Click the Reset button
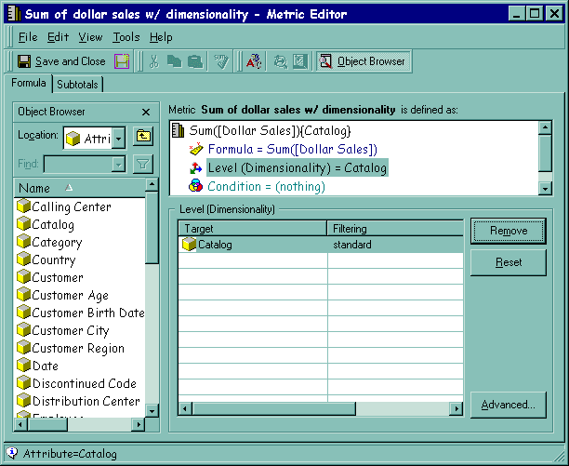This screenshot has height=466, width=569. 508,262
